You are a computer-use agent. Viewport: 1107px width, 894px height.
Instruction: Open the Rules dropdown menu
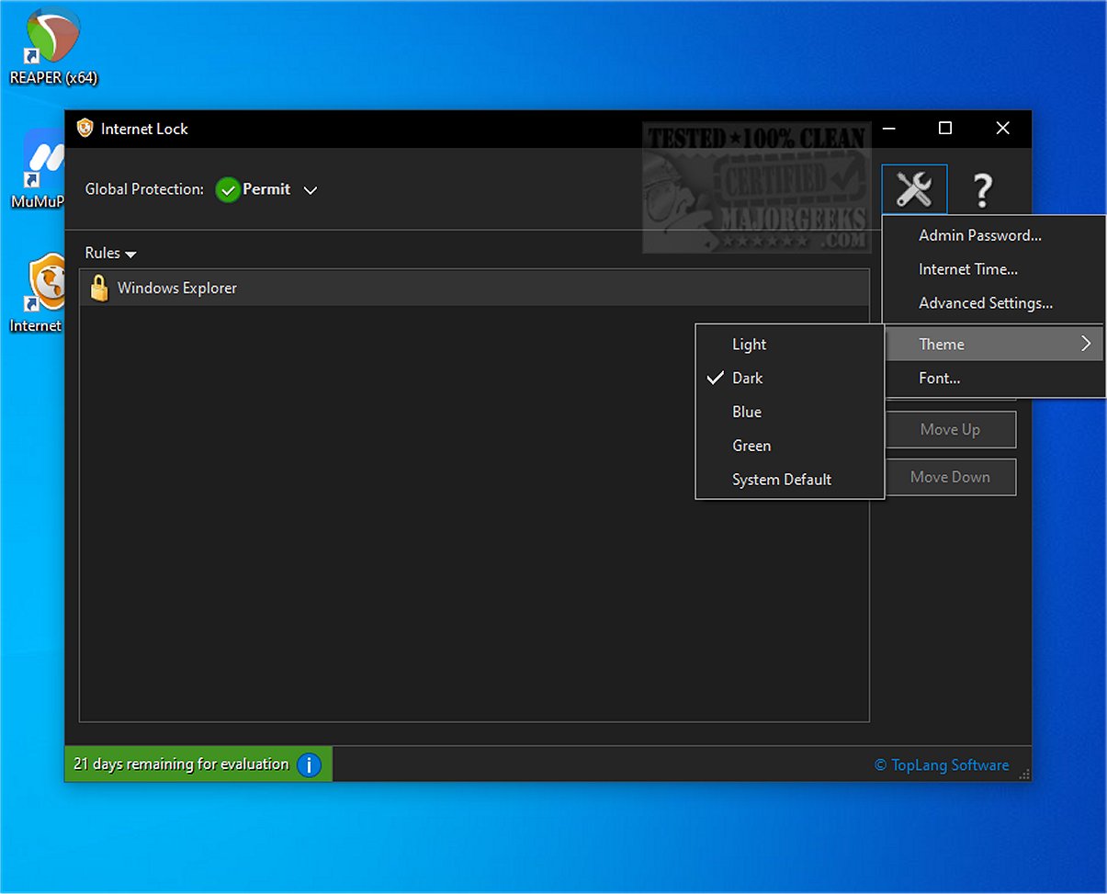tap(110, 253)
